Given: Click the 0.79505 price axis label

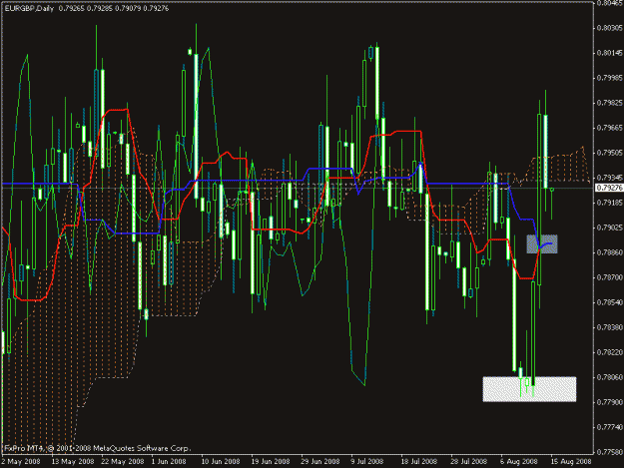Looking at the screenshot, I should [x=609, y=153].
